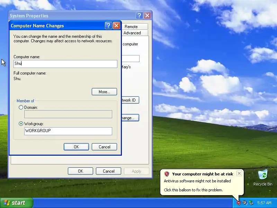
Task: Switch to the Advanced tab
Action: pos(134,33)
